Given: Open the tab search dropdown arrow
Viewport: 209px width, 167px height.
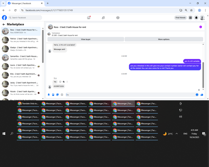Looking at the screenshot, I should pos(3,3).
